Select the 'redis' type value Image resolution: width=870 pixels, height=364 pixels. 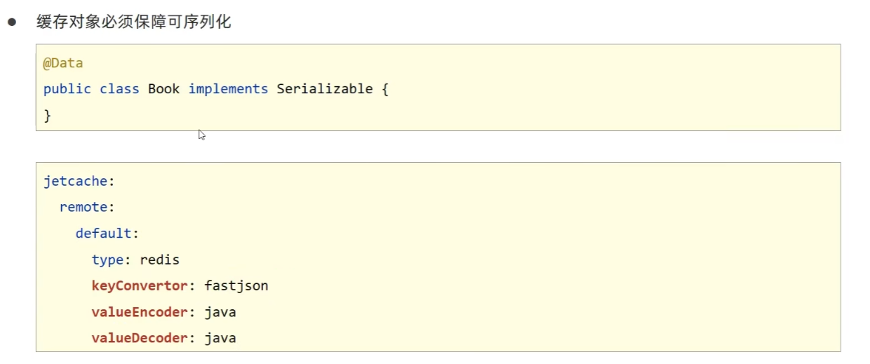(160, 259)
